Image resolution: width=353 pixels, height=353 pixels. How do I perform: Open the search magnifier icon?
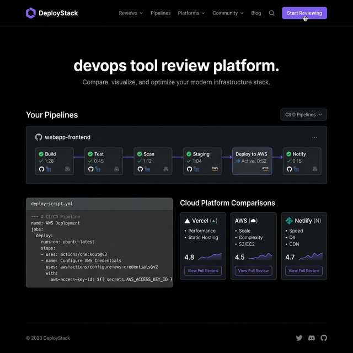272,13
